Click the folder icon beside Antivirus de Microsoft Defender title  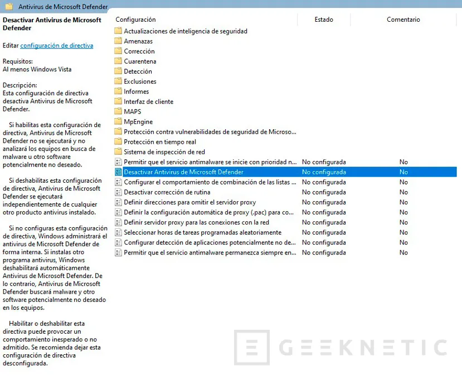tap(9, 6)
